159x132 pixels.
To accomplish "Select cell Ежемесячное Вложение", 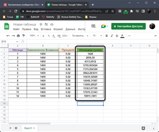I will pyautogui.click(x=43, y=50).
